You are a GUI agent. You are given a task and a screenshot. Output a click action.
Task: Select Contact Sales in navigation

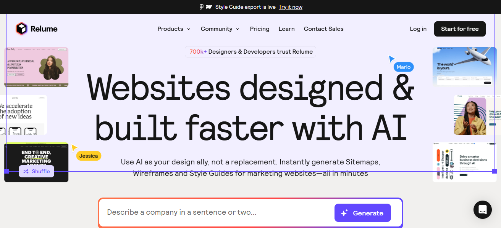(x=324, y=29)
